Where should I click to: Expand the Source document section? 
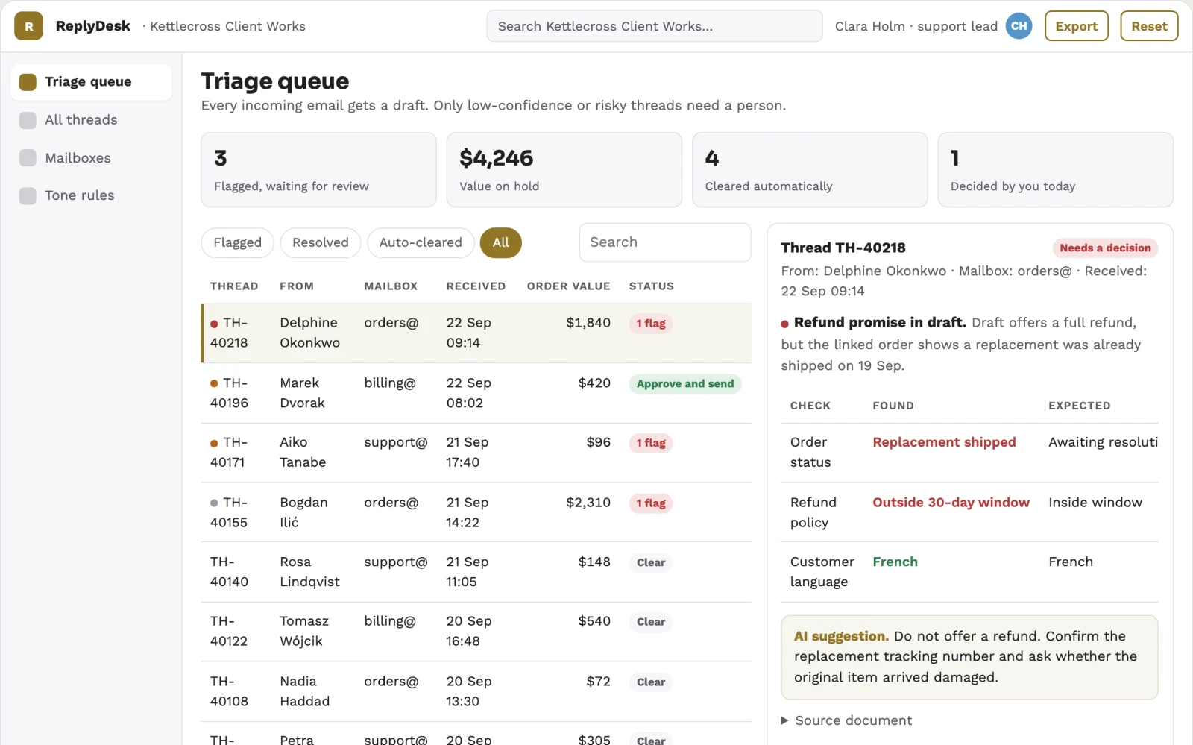(846, 720)
